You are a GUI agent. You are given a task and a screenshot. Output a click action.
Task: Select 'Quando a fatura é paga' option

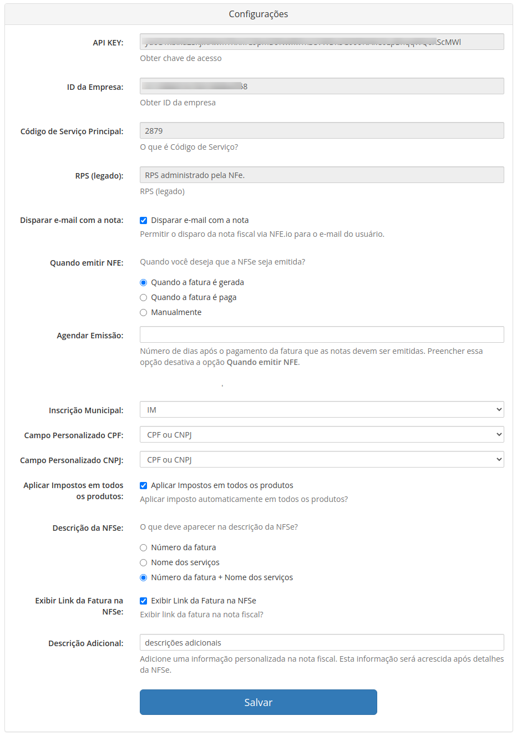tap(143, 297)
